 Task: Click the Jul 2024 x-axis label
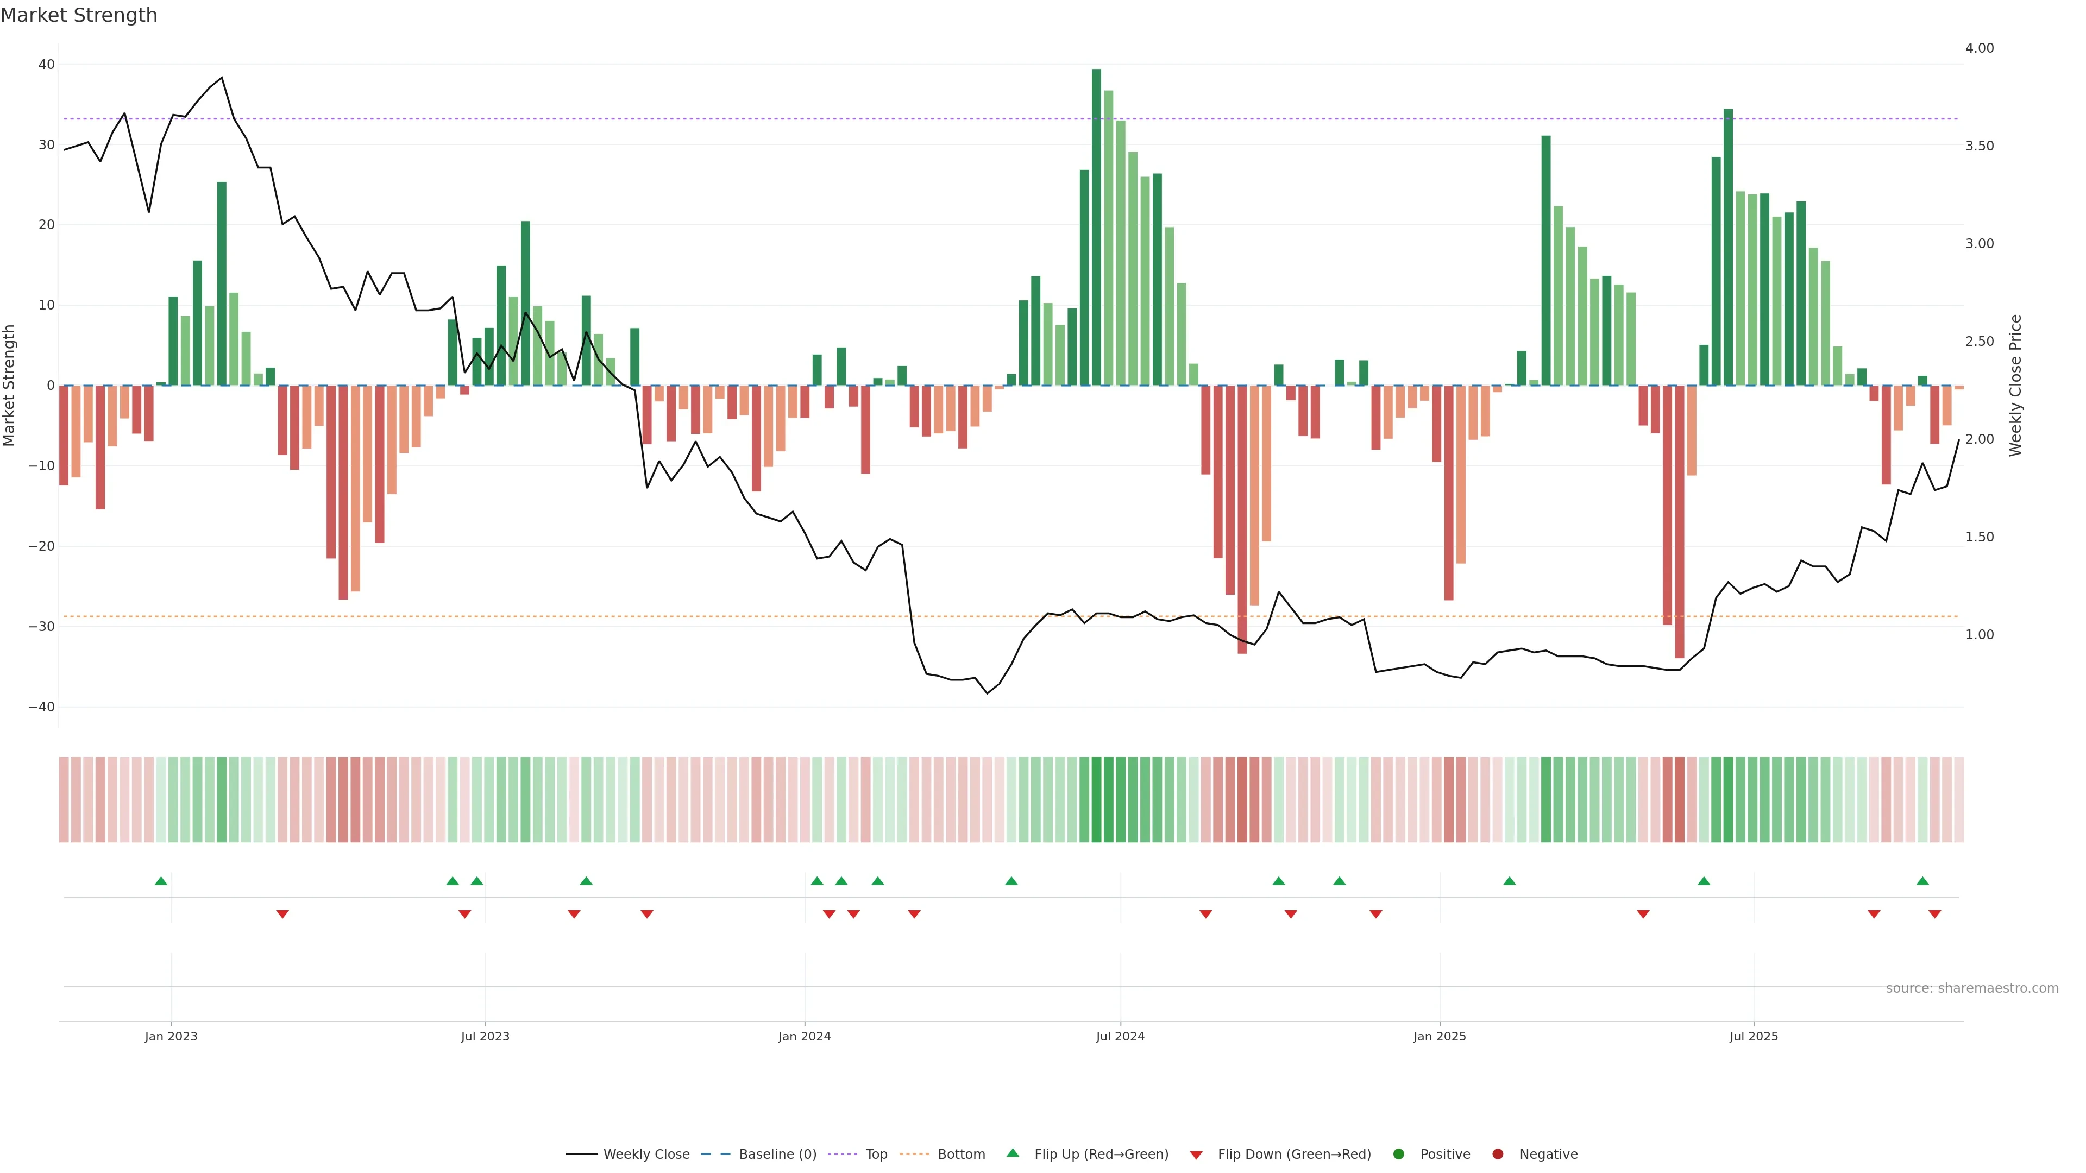pyautogui.click(x=1120, y=1036)
